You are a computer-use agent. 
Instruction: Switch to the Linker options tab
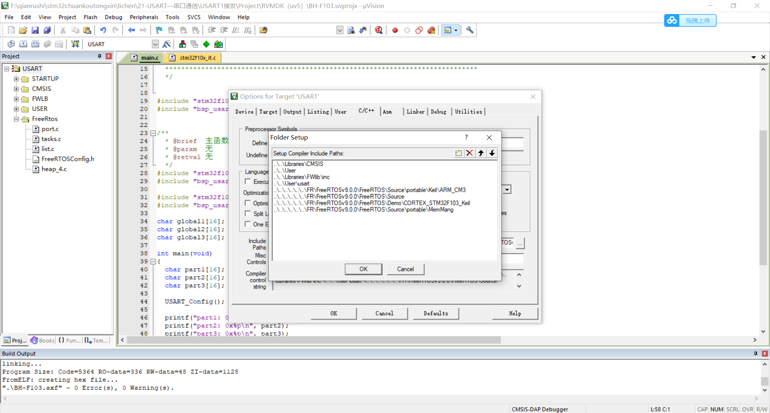point(415,112)
